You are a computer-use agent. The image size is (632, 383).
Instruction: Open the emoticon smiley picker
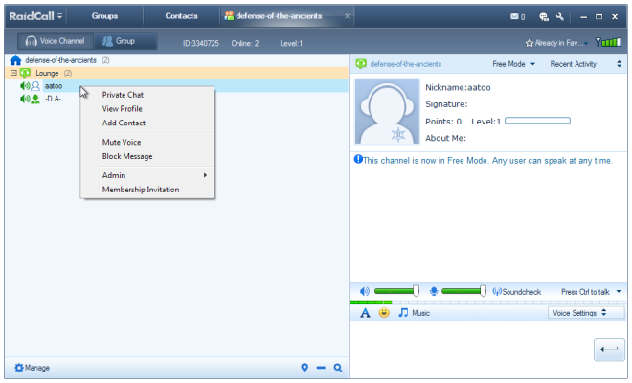(x=384, y=312)
